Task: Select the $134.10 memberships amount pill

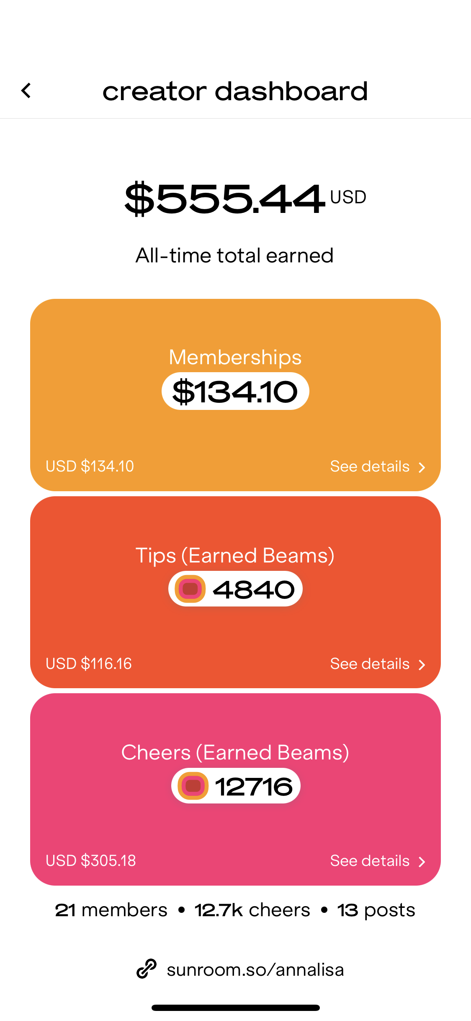Action: coord(235,391)
